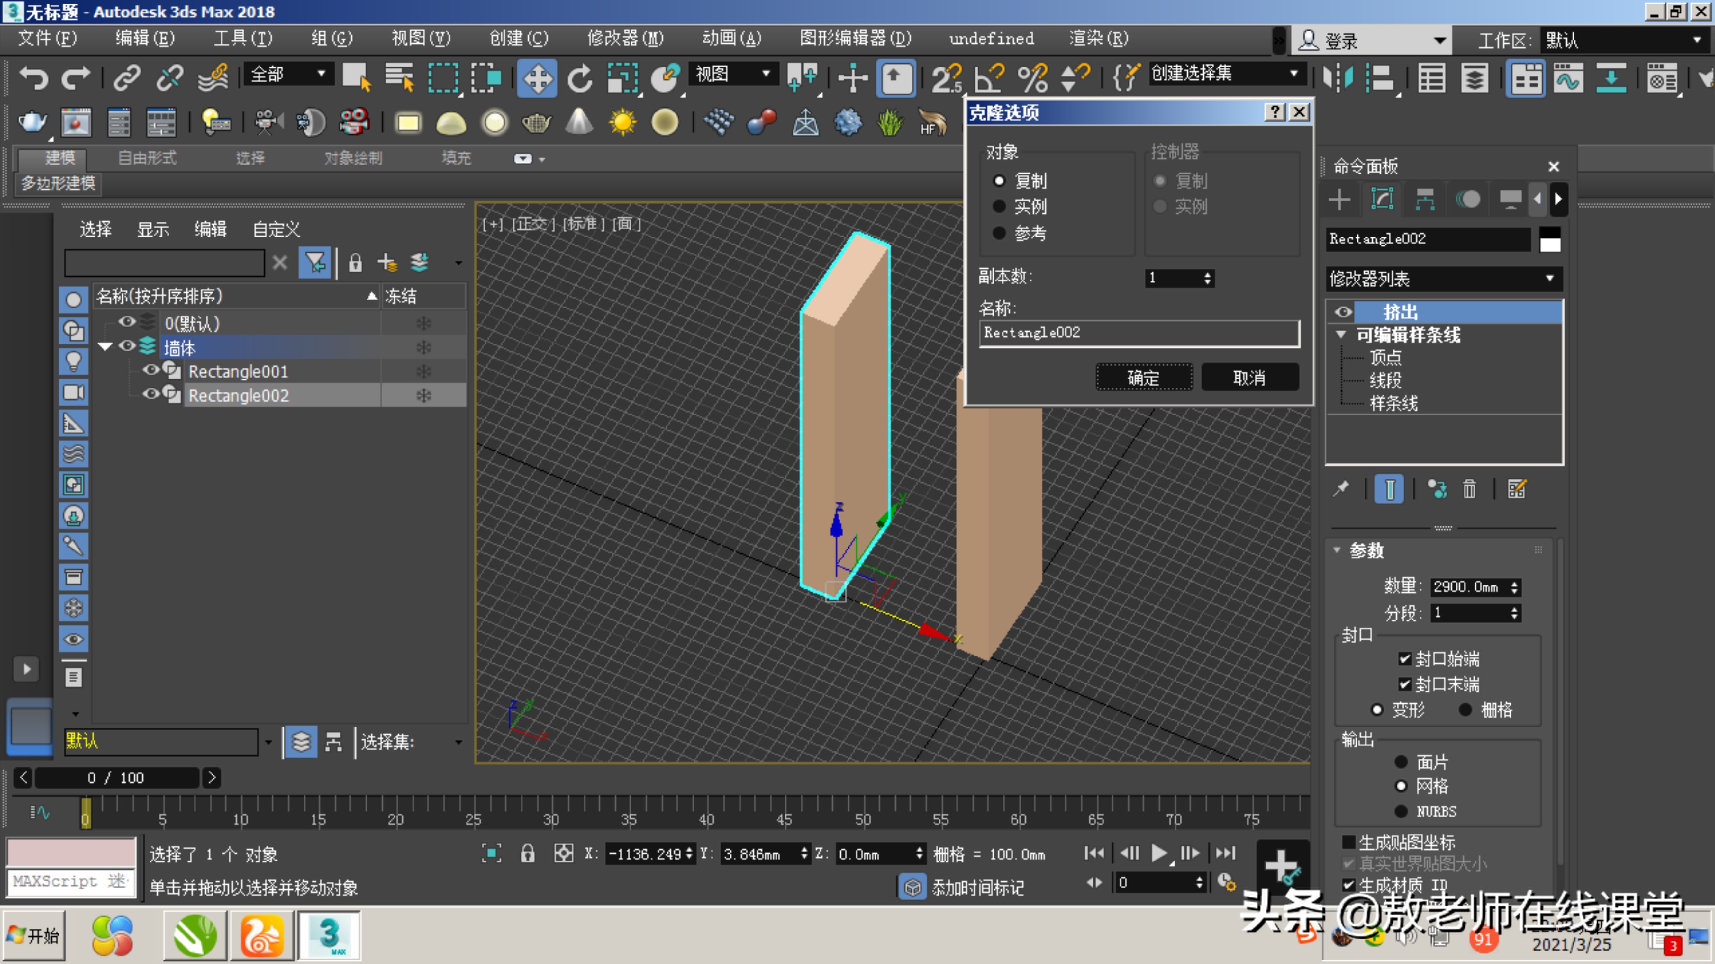Screen dimensions: 1715x964
Task: Select the Sunlight creation icon
Action: 623,122
